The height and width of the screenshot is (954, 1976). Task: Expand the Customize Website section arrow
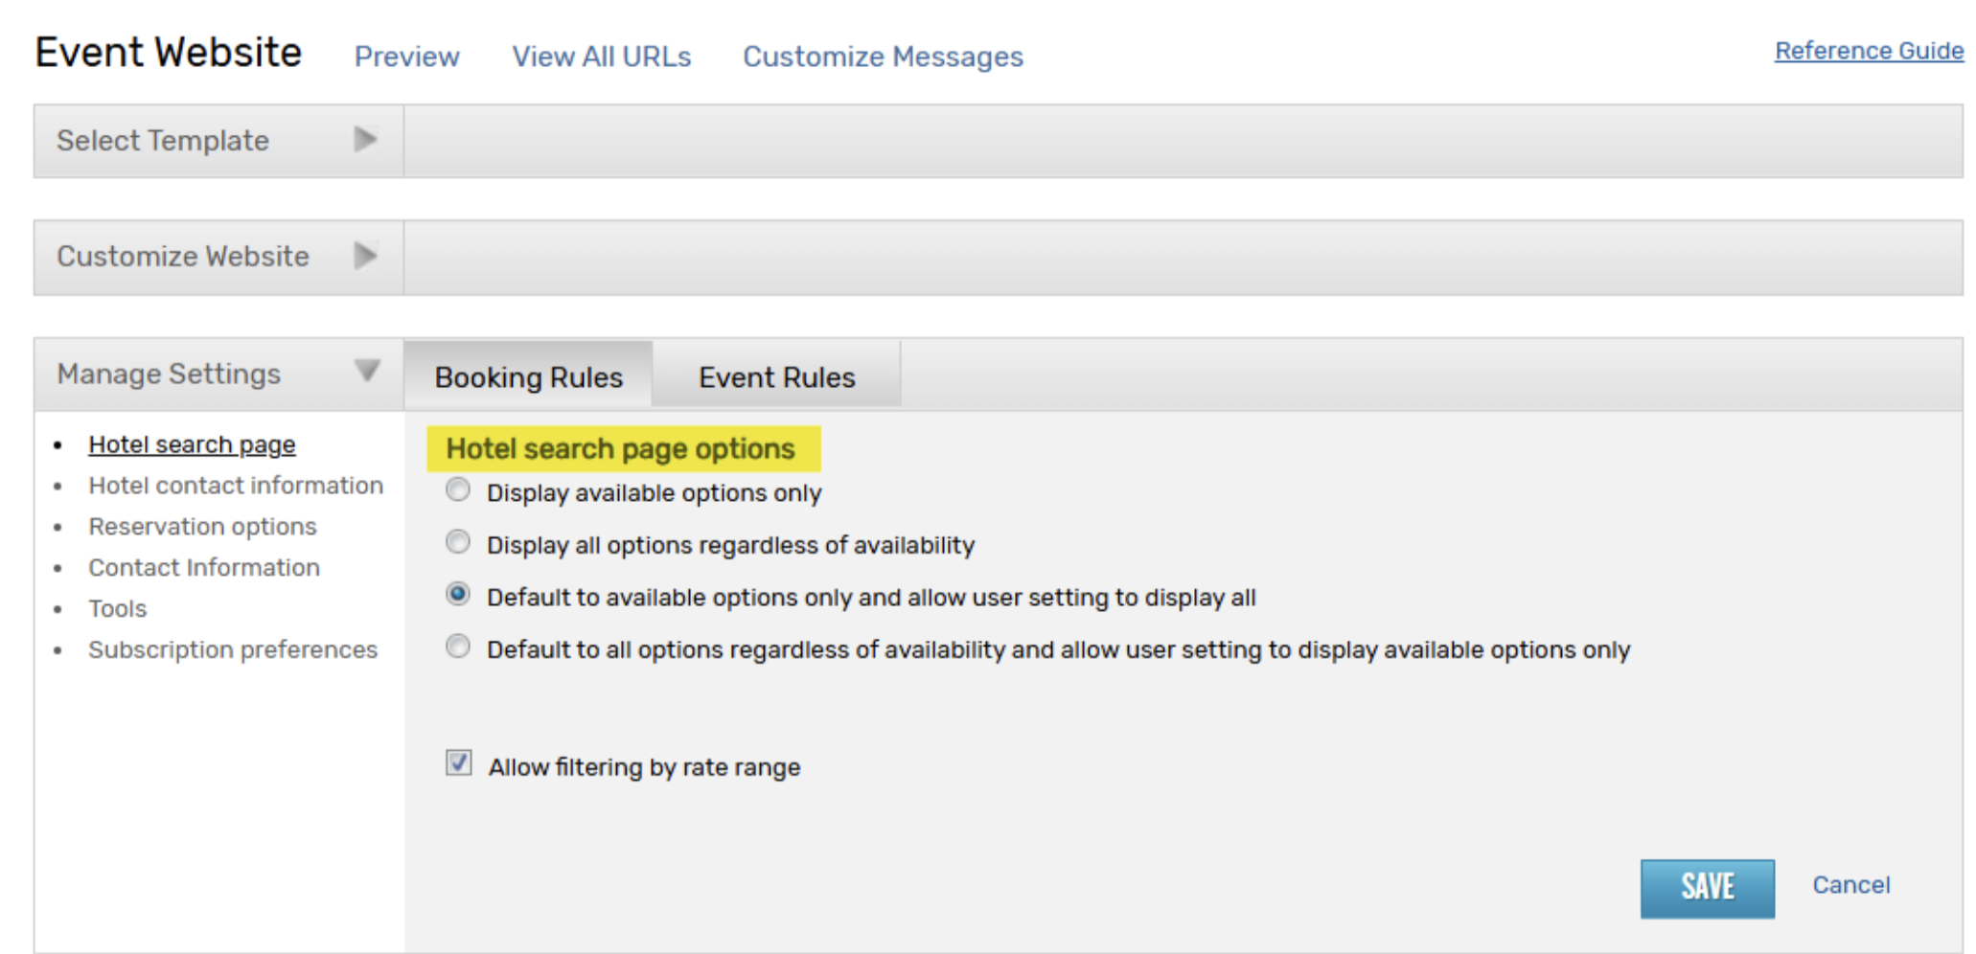click(x=364, y=256)
